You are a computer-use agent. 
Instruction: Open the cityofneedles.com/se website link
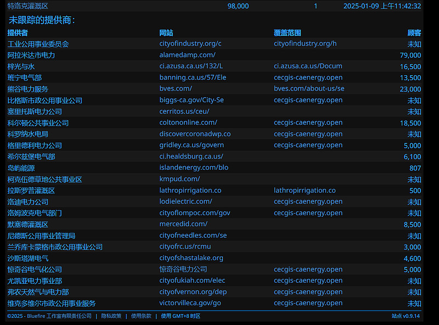pos(193,236)
